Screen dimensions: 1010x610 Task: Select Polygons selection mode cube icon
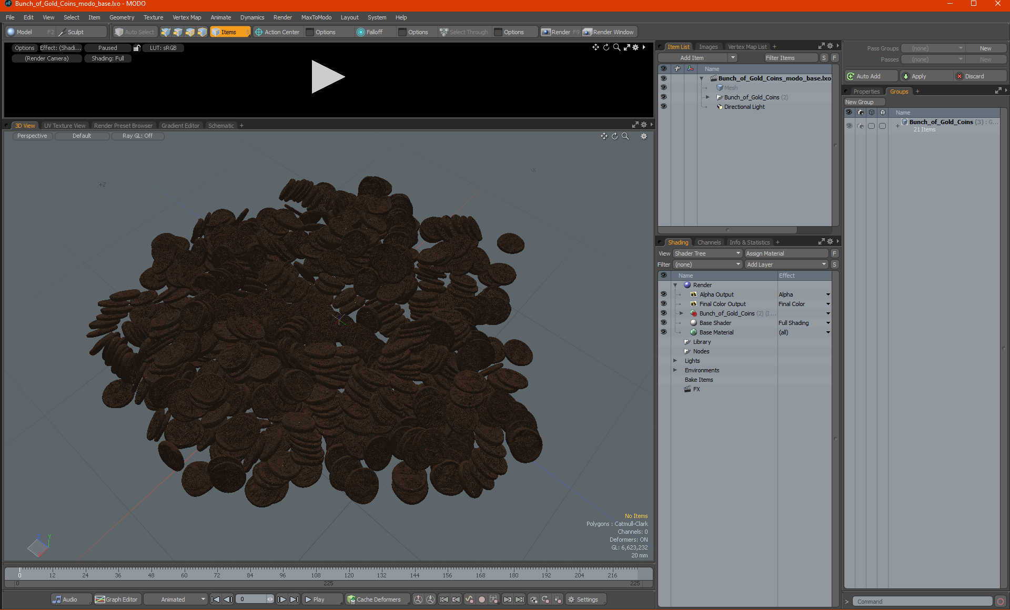coord(190,32)
